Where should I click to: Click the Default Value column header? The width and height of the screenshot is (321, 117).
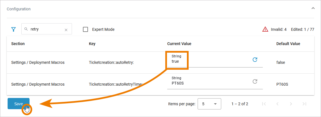pos(288,44)
